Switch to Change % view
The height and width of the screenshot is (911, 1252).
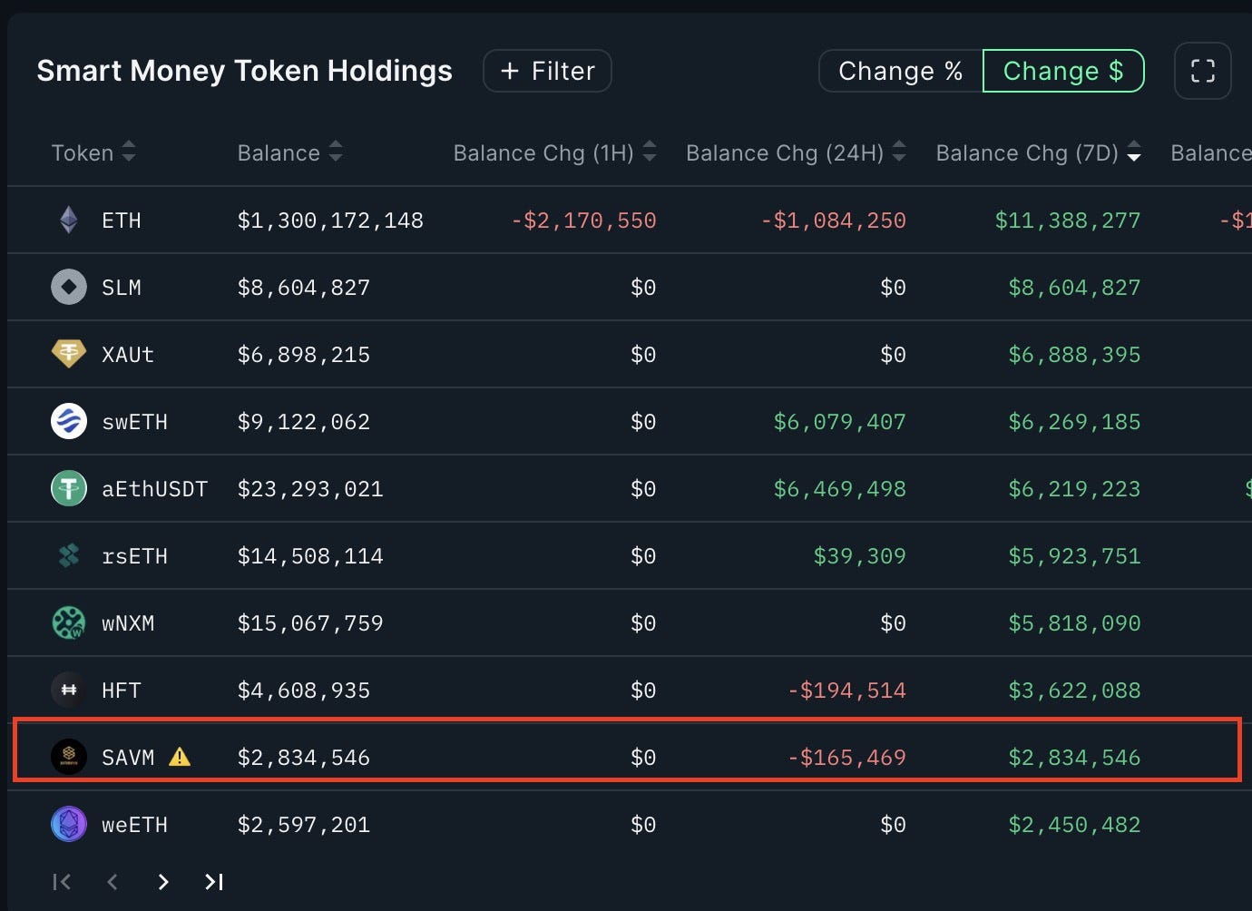pos(901,71)
